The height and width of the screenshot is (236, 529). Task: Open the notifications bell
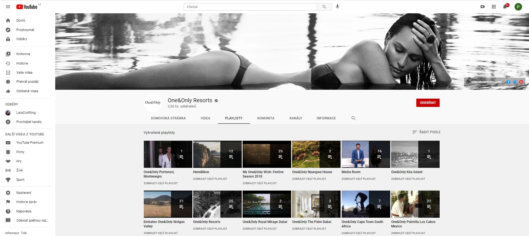505,7
